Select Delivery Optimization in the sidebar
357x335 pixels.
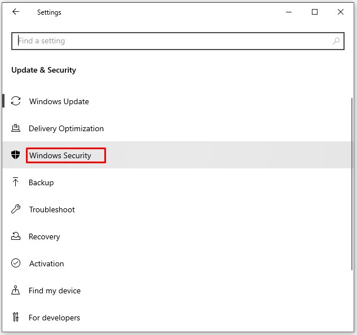click(67, 128)
